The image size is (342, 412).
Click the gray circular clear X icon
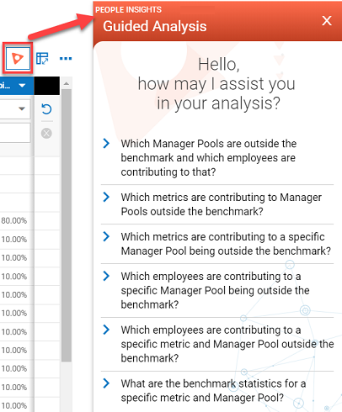(46, 133)
